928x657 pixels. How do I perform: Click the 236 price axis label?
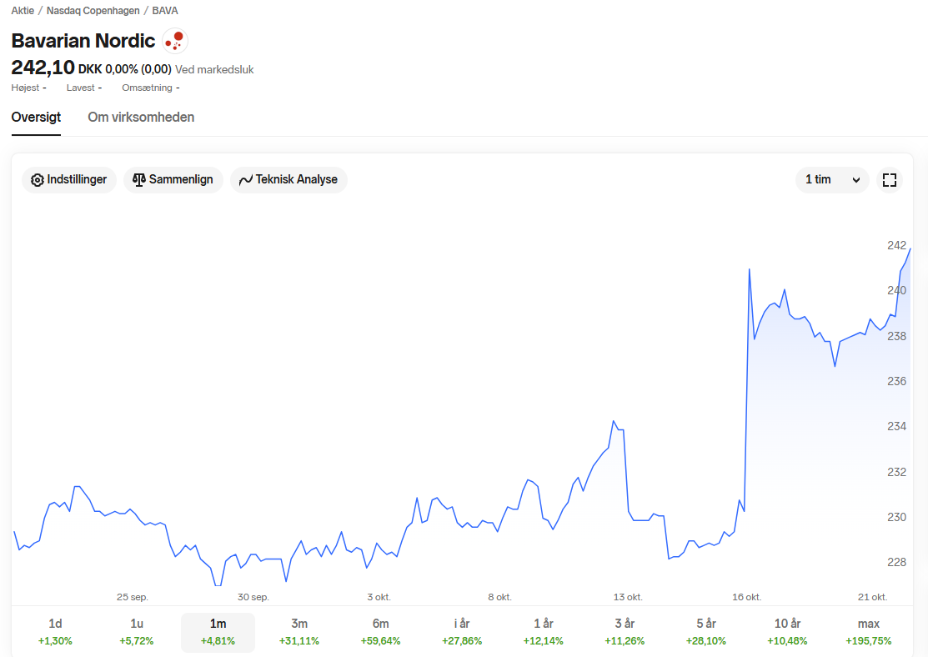coord(896,381)
